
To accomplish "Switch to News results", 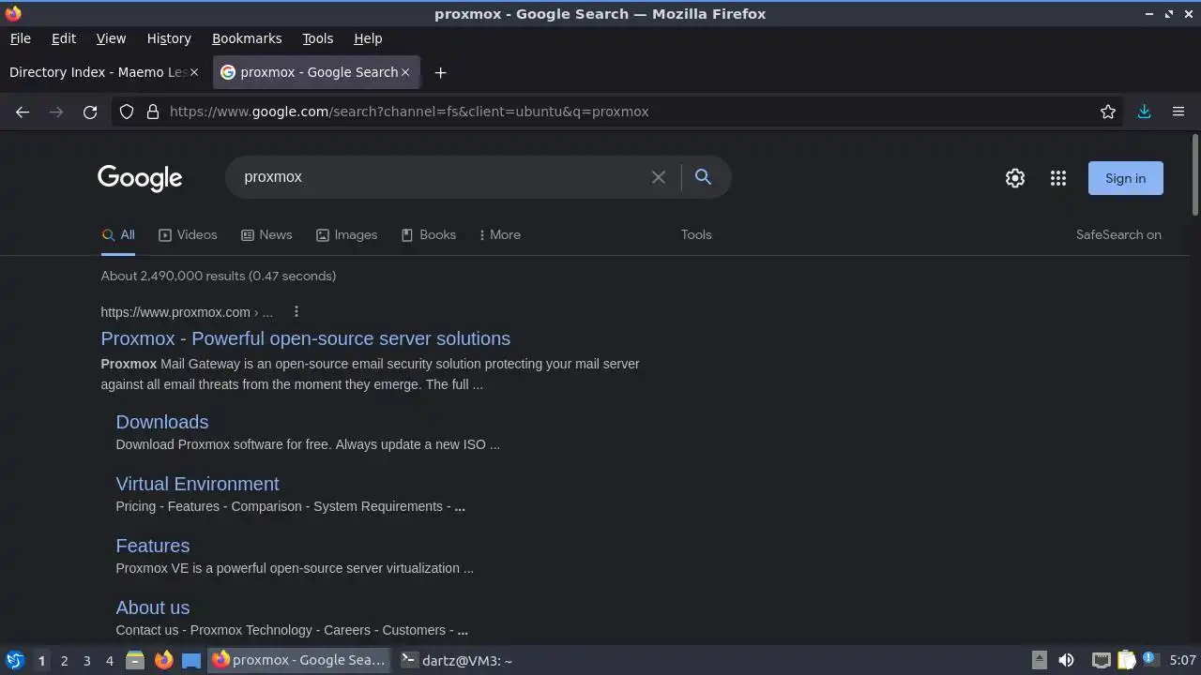I will (x=266, y=235).
